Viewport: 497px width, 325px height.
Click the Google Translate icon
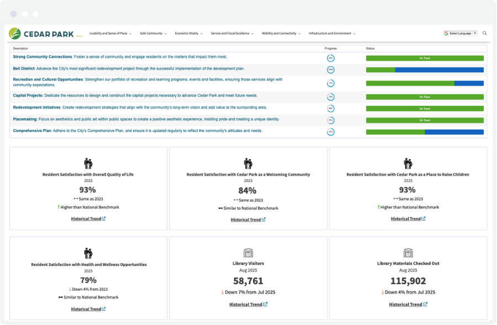445,33
